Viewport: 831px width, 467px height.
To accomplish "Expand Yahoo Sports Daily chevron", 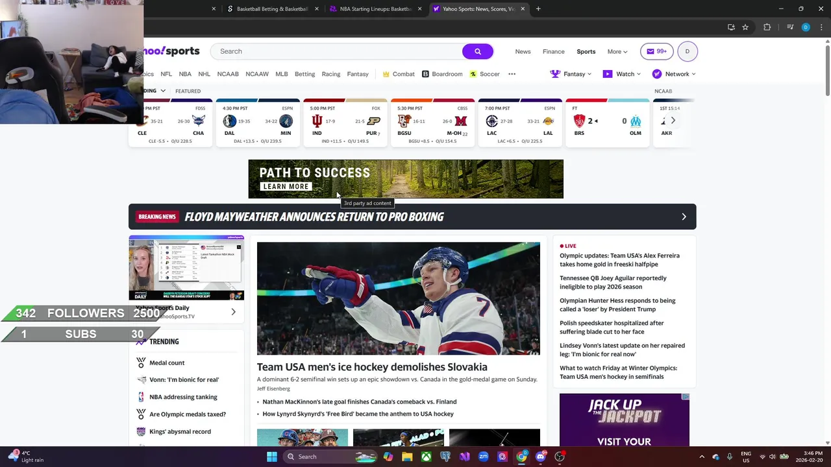I will pos(233,312).
